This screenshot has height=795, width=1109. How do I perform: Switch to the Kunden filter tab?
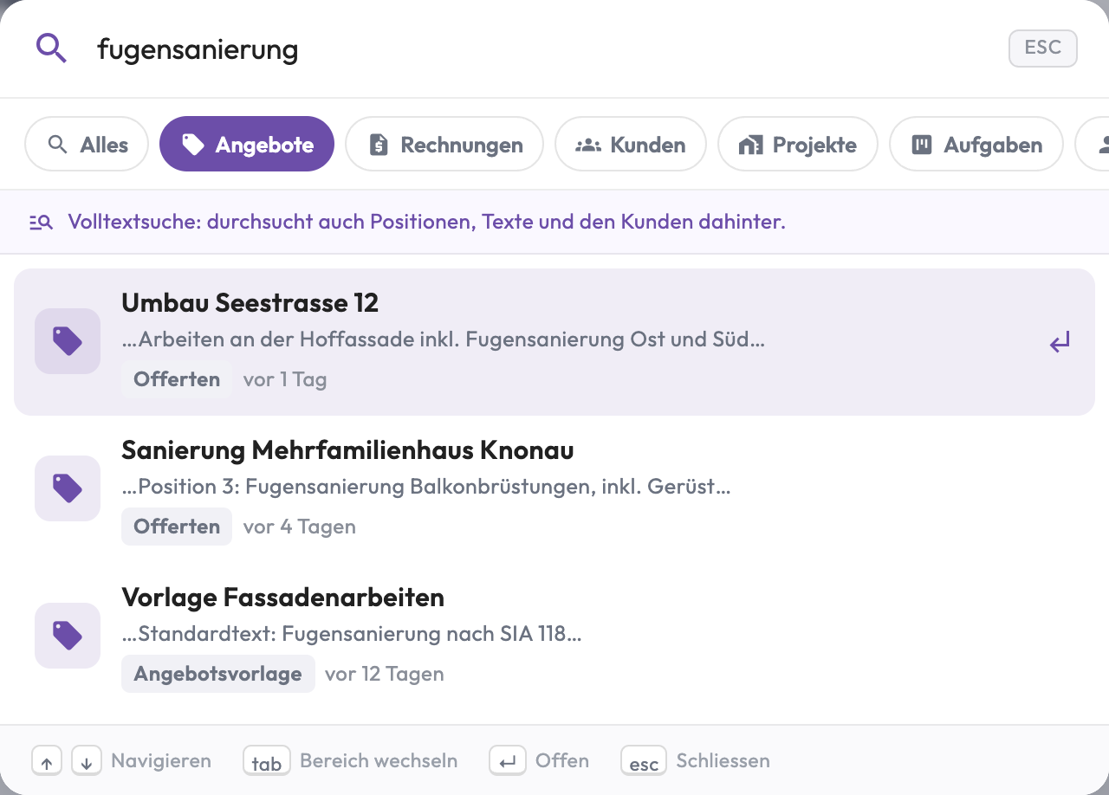point(631,145)
